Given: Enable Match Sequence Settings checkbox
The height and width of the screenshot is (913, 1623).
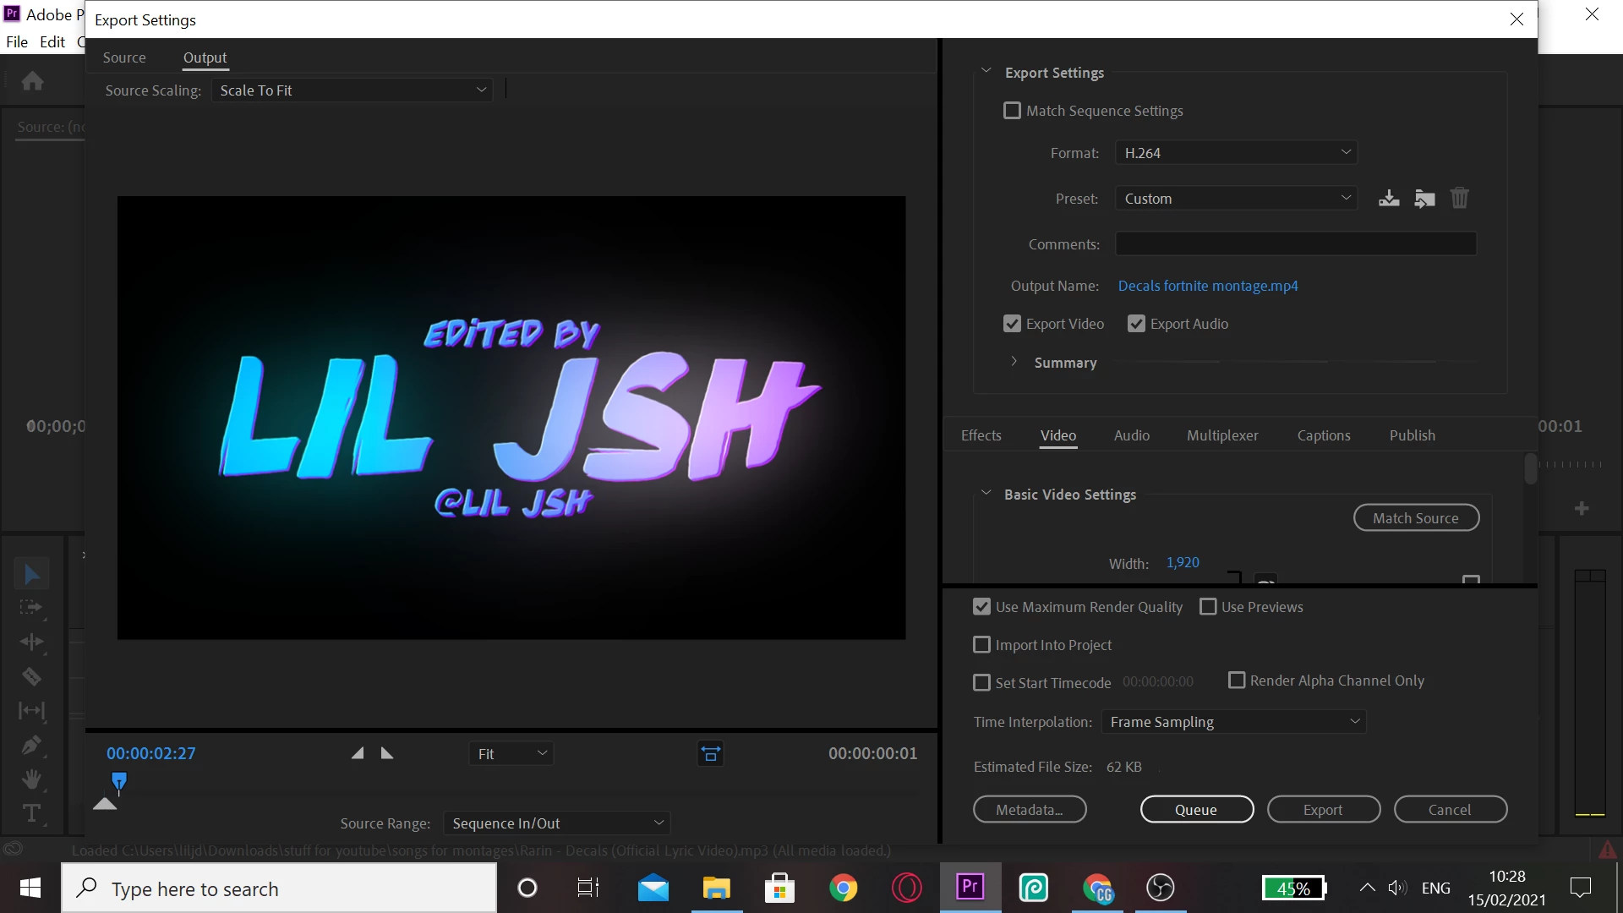Looking at the screenshot, I should point(1012,111).
